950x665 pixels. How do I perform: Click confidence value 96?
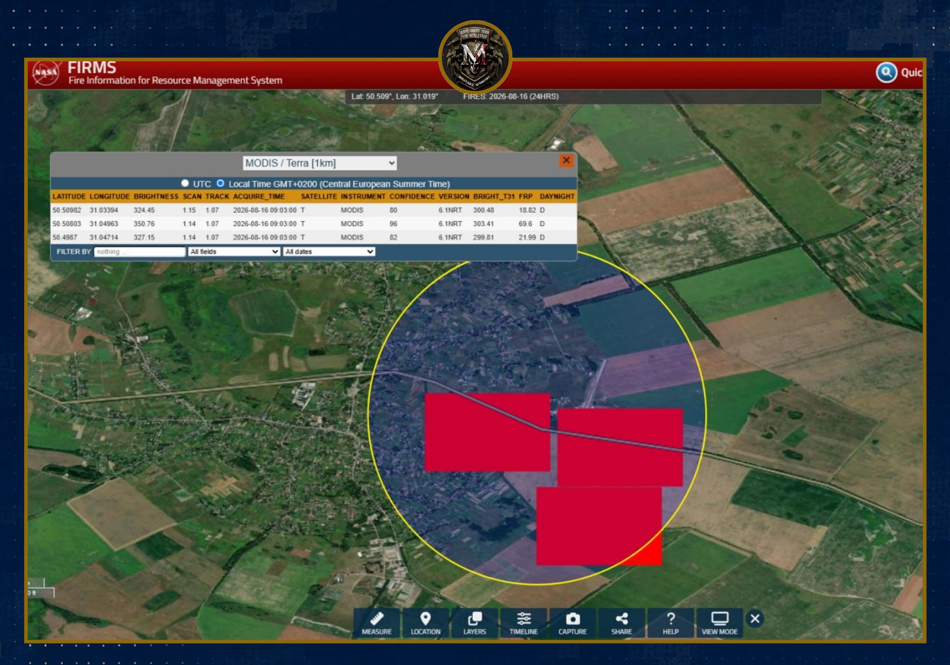coord(393,224)
